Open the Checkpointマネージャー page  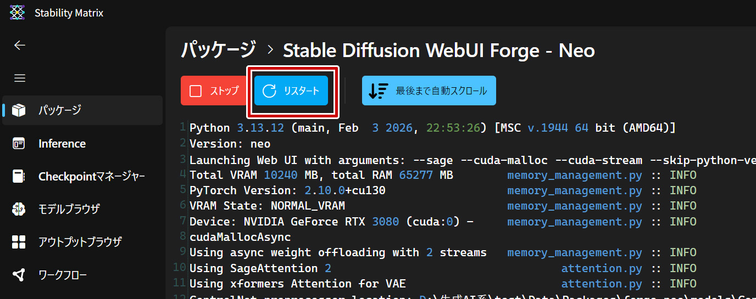[x=91, y=177]
